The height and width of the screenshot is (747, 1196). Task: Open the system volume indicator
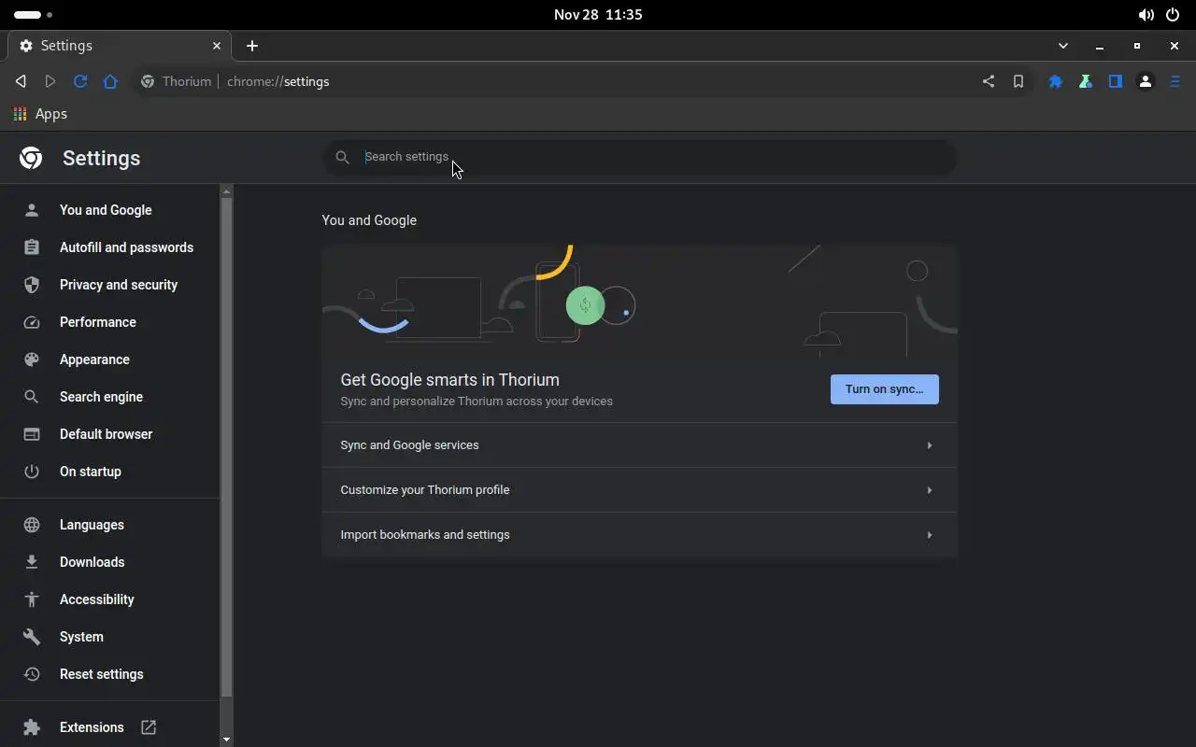(1146, 14)
